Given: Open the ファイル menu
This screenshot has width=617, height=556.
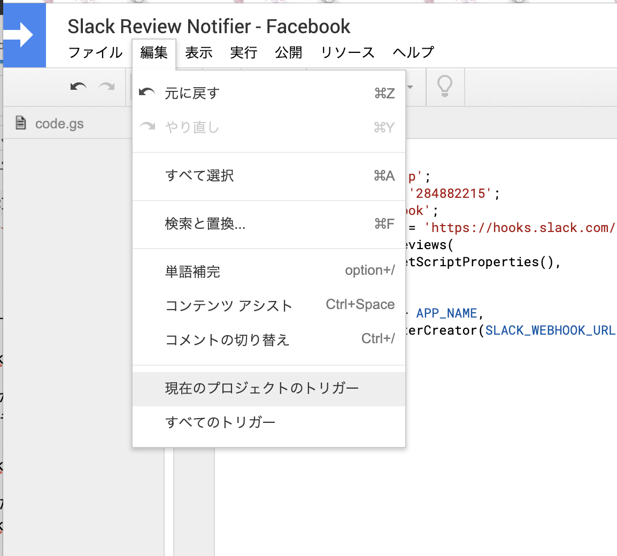Looking at the screenshot, I should [95, 52].
